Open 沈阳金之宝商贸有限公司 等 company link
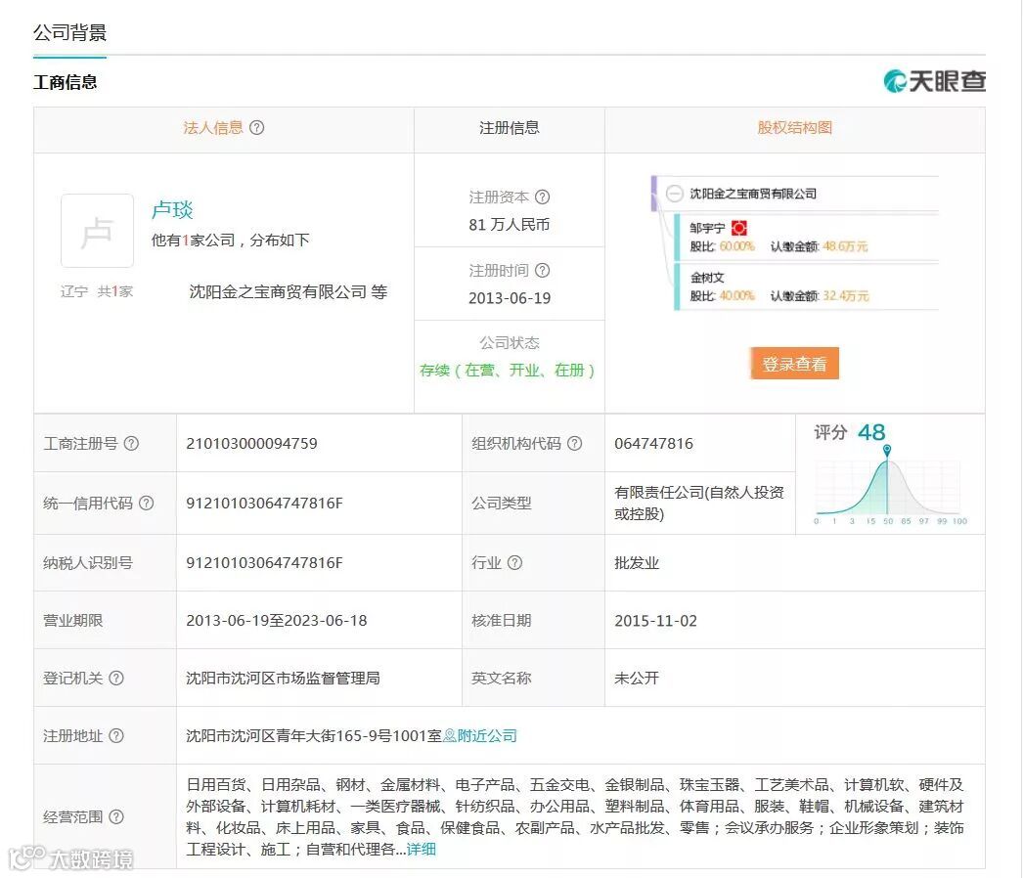Screen dimensions: 1023x878 pyautogui.click(x=289, y=291)
